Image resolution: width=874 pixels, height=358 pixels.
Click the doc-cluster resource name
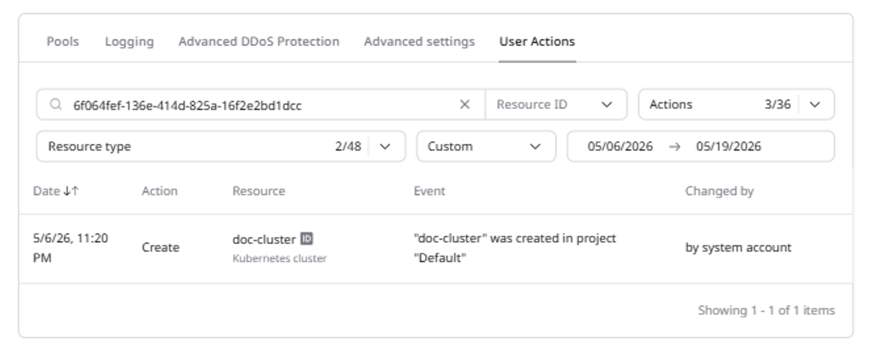(x=264, y=239)
